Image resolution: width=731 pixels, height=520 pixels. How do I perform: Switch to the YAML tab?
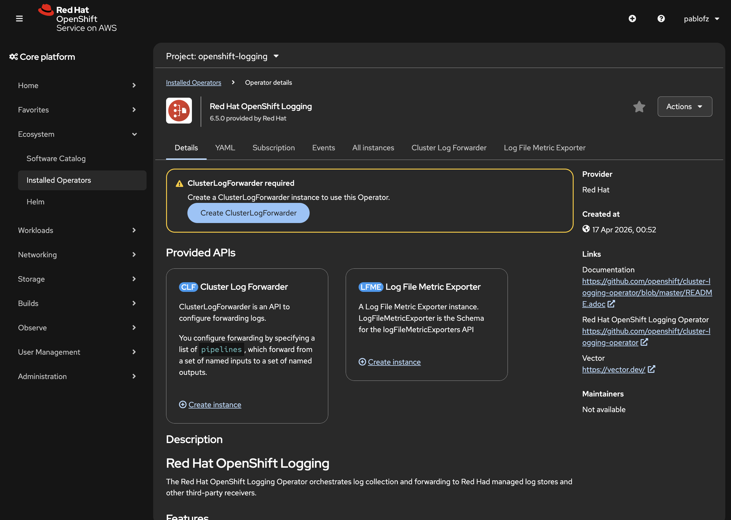point(225,148)
